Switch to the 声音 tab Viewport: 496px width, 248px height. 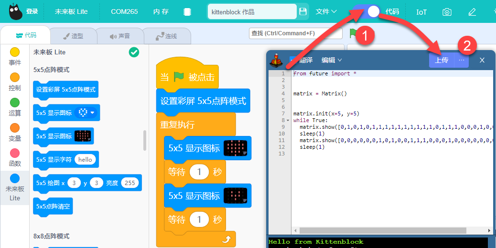[x=119, y=36]
